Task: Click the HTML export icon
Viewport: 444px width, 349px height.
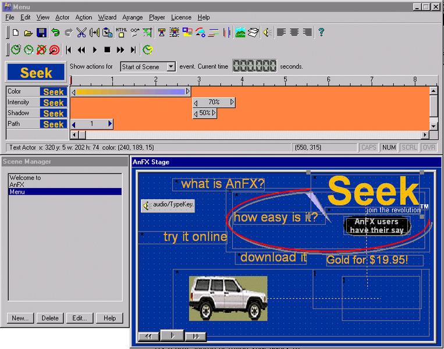Action: (121, 33)
